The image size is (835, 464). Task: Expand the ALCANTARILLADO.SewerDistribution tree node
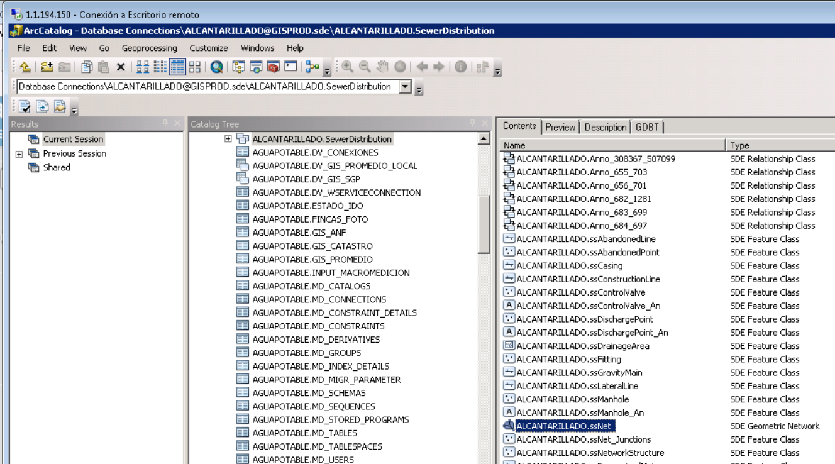[x=228, y=139]
